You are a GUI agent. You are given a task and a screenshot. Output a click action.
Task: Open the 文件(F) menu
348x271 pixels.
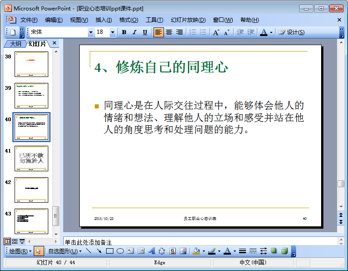click(x=29, y=20)
